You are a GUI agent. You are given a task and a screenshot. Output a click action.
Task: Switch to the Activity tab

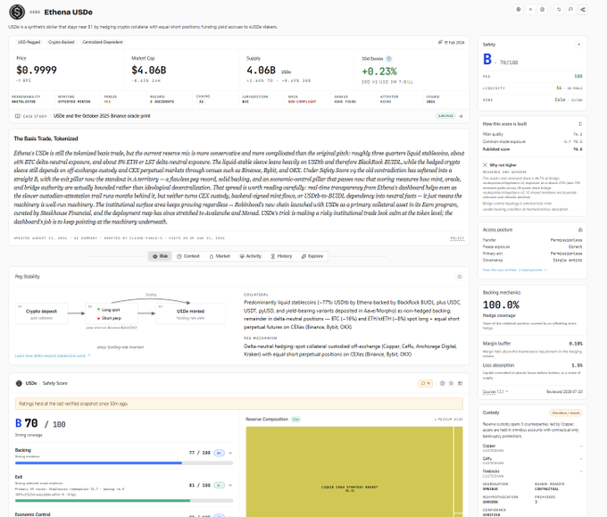251,256
